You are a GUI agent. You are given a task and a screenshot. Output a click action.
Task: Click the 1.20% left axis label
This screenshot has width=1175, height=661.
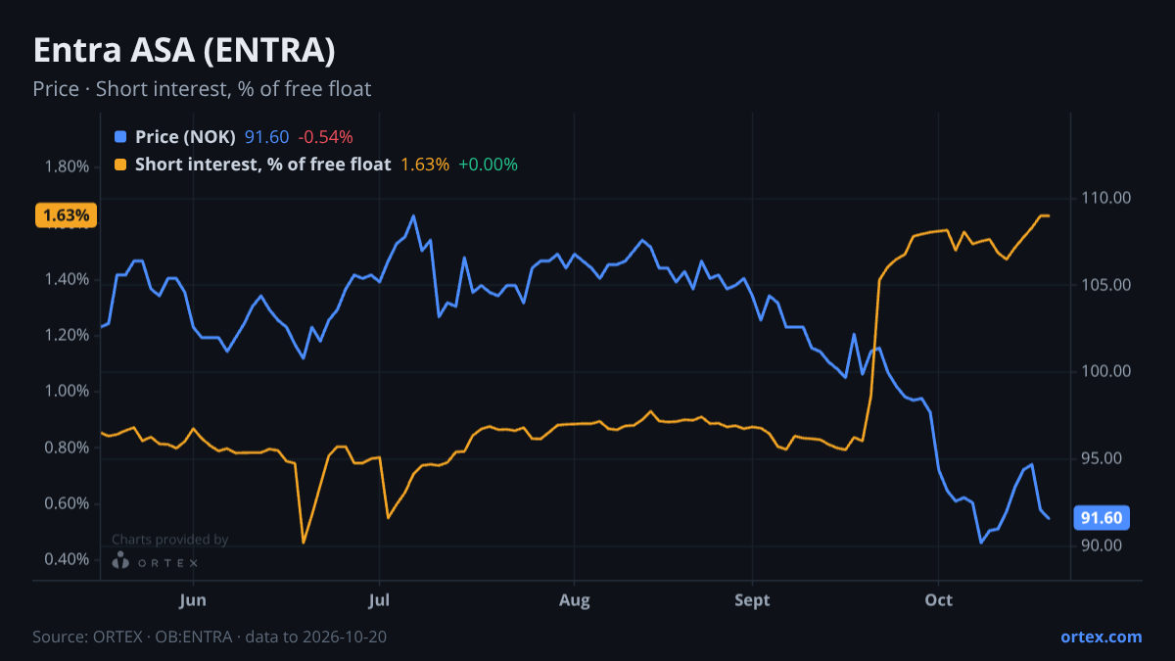[x=67, y=335]
